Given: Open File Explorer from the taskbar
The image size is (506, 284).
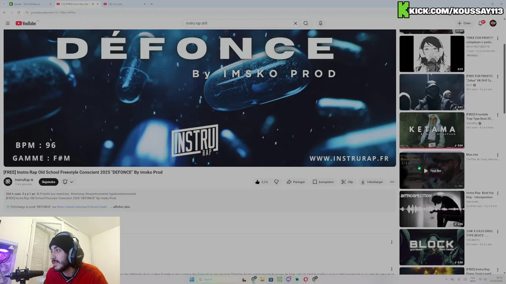Looking at the screenshot, I should tap(262, 279).
